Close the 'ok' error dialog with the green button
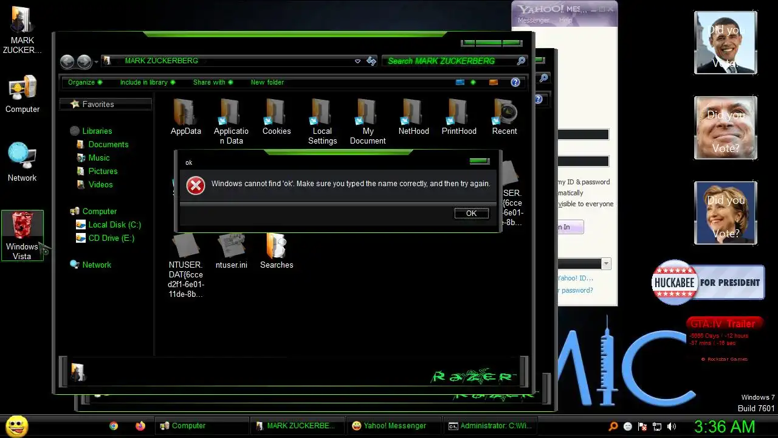Screen dimensions: 778x438 pos(480,161)
